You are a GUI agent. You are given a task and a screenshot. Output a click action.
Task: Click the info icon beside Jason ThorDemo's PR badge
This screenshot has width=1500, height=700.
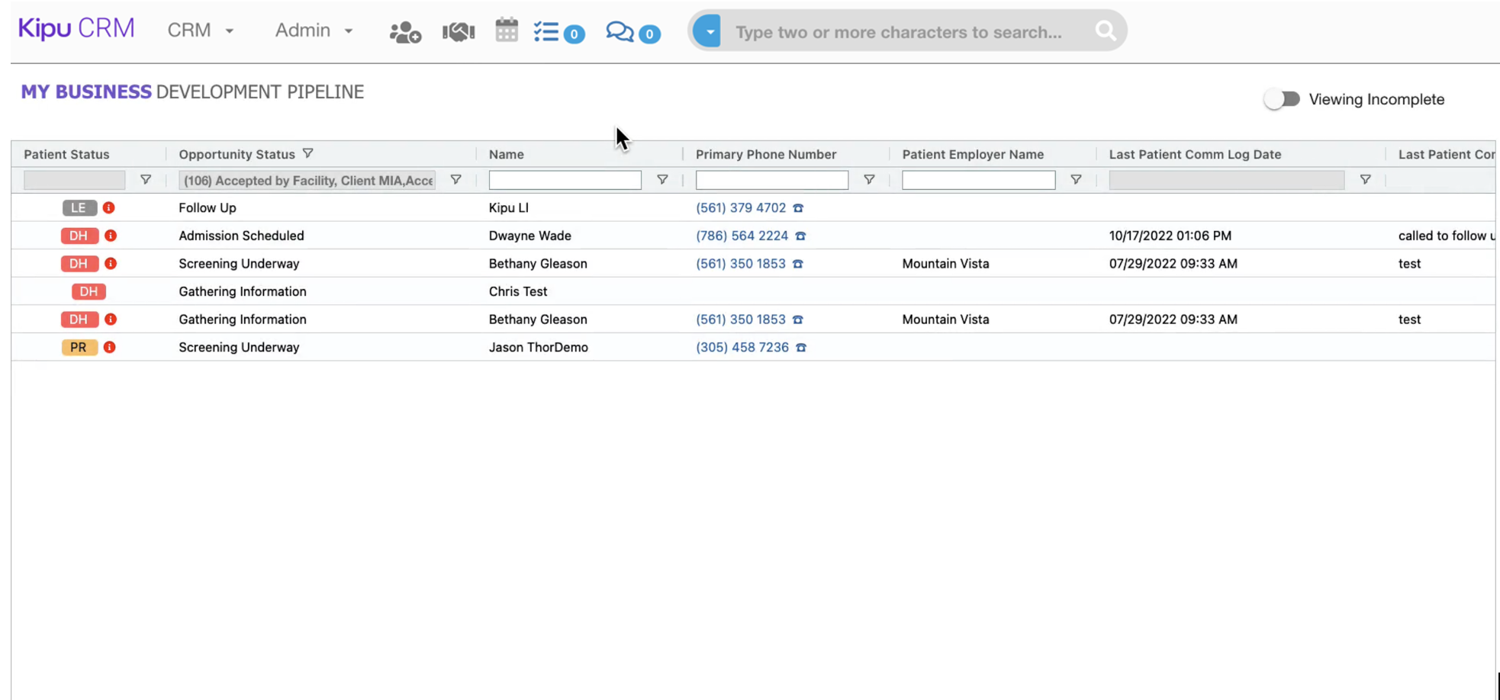point(110,347)
